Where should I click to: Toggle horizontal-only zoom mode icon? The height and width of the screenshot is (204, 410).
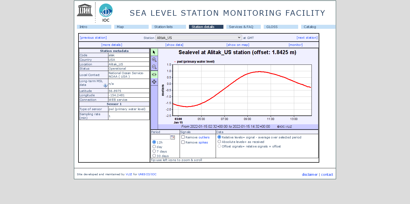point(154,74)
